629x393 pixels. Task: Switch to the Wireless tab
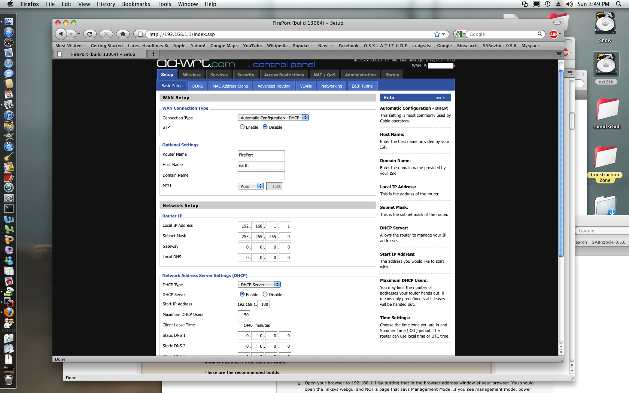(x=192, y=75)
